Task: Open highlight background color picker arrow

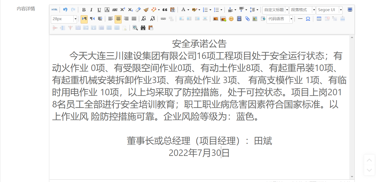Action: pos(199,10)
